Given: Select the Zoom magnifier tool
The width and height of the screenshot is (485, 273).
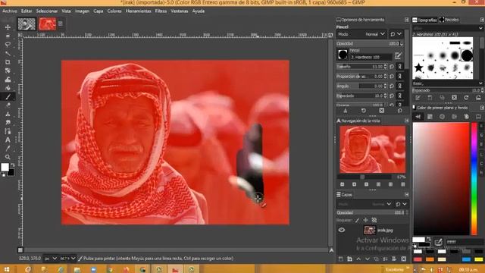Looking at the screenshot, I should [x=8, y=157].
